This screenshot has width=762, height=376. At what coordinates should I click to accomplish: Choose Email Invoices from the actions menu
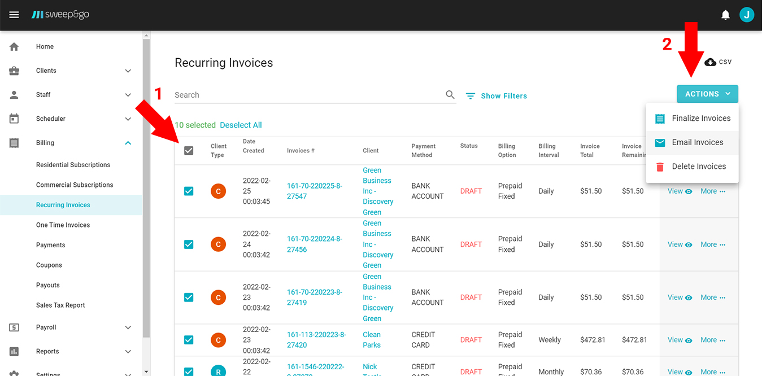[x=697, y=142]
